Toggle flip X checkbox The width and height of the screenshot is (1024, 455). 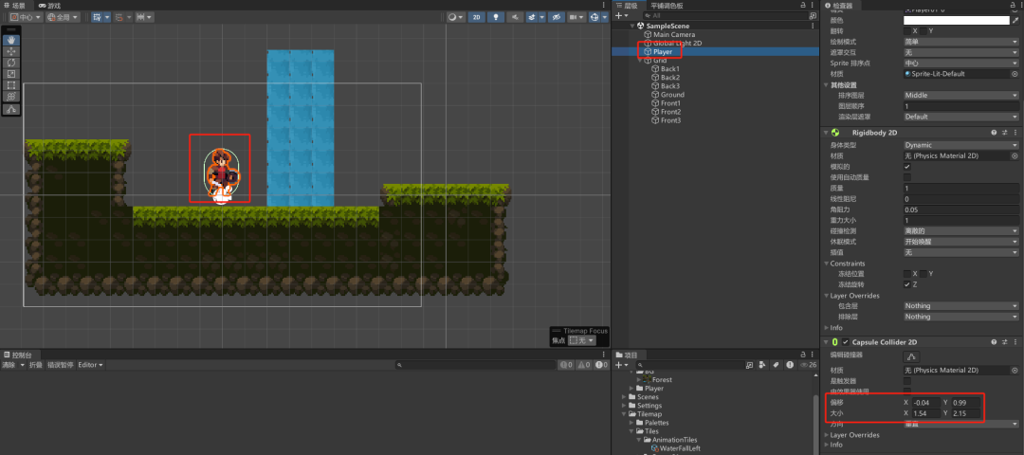(907, 30)
